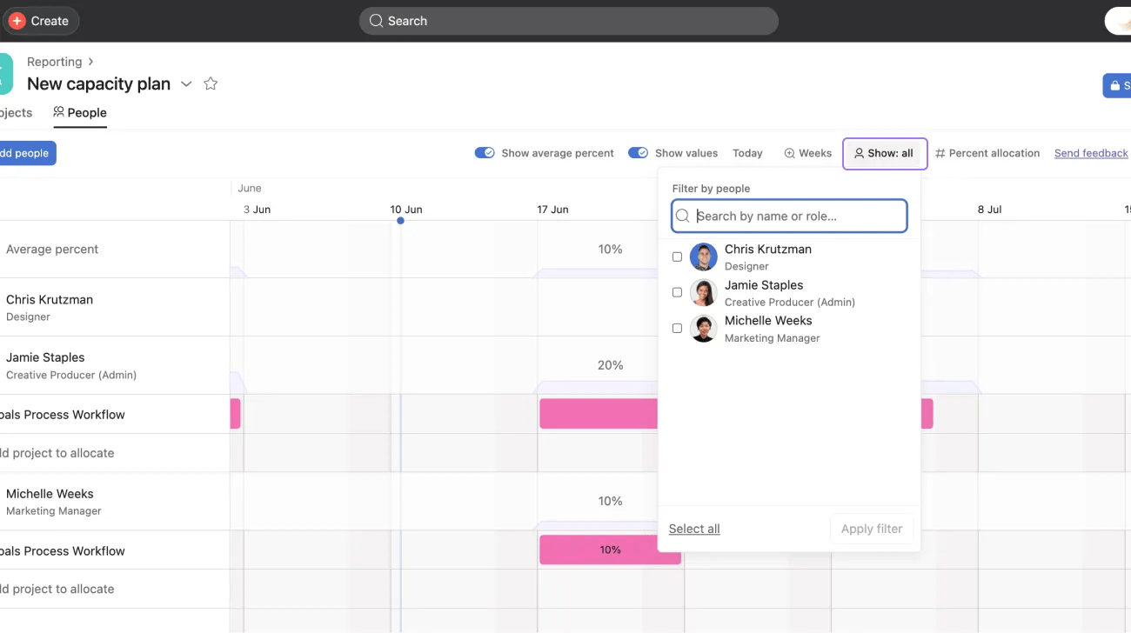The height and width of the screenshot is (633, 1131).
Task: Select the Michelle Weeks checkbox
Action: [677, 329]
